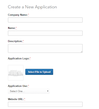
Task: Click required asterisk next to Description
Action: (x=23, y=41)
